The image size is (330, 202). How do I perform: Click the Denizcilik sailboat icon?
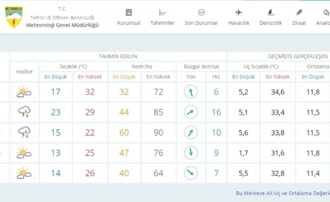coord(270,13)
